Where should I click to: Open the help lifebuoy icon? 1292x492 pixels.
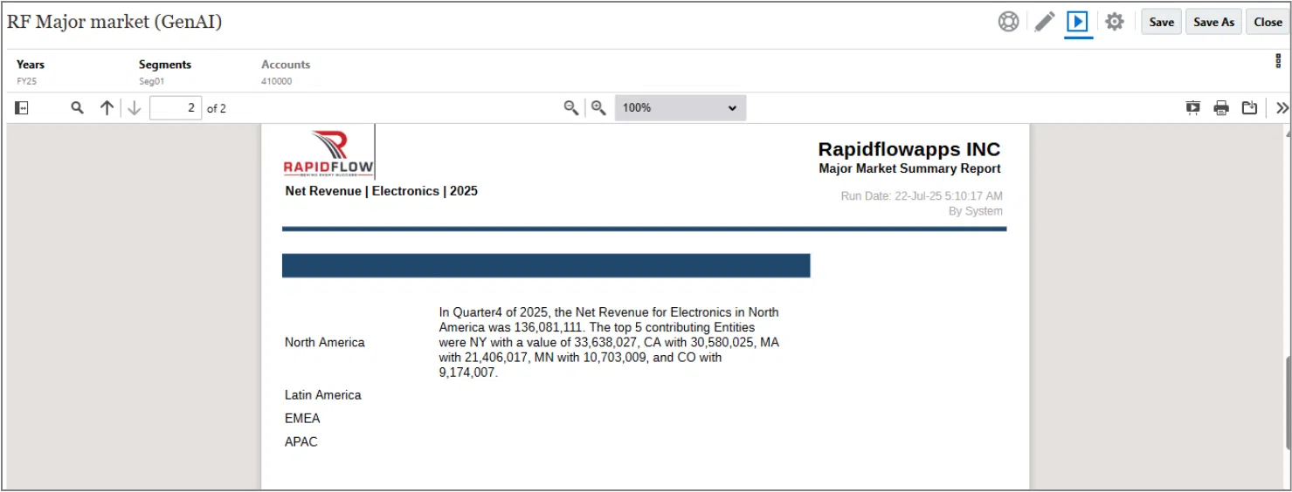1008,22
